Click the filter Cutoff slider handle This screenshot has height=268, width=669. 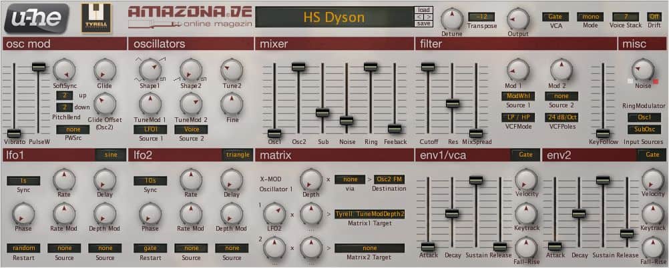pos(427,67)
